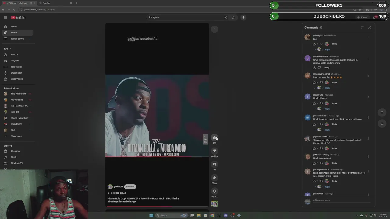390x219 pixels.
Task: Open Hip Hop News subscription channel
Action: click(x=17, y=106)
